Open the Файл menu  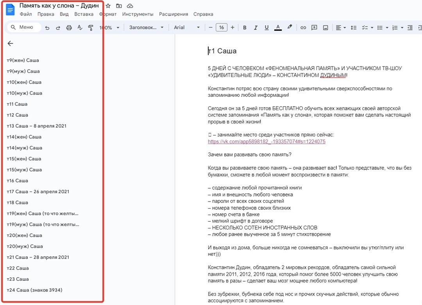click(x=26, y=14)
